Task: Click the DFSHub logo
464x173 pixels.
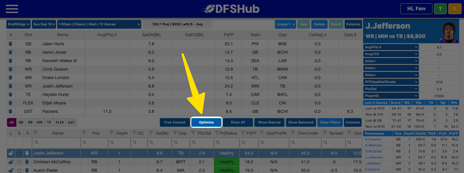Action: (x=230, y=9)
